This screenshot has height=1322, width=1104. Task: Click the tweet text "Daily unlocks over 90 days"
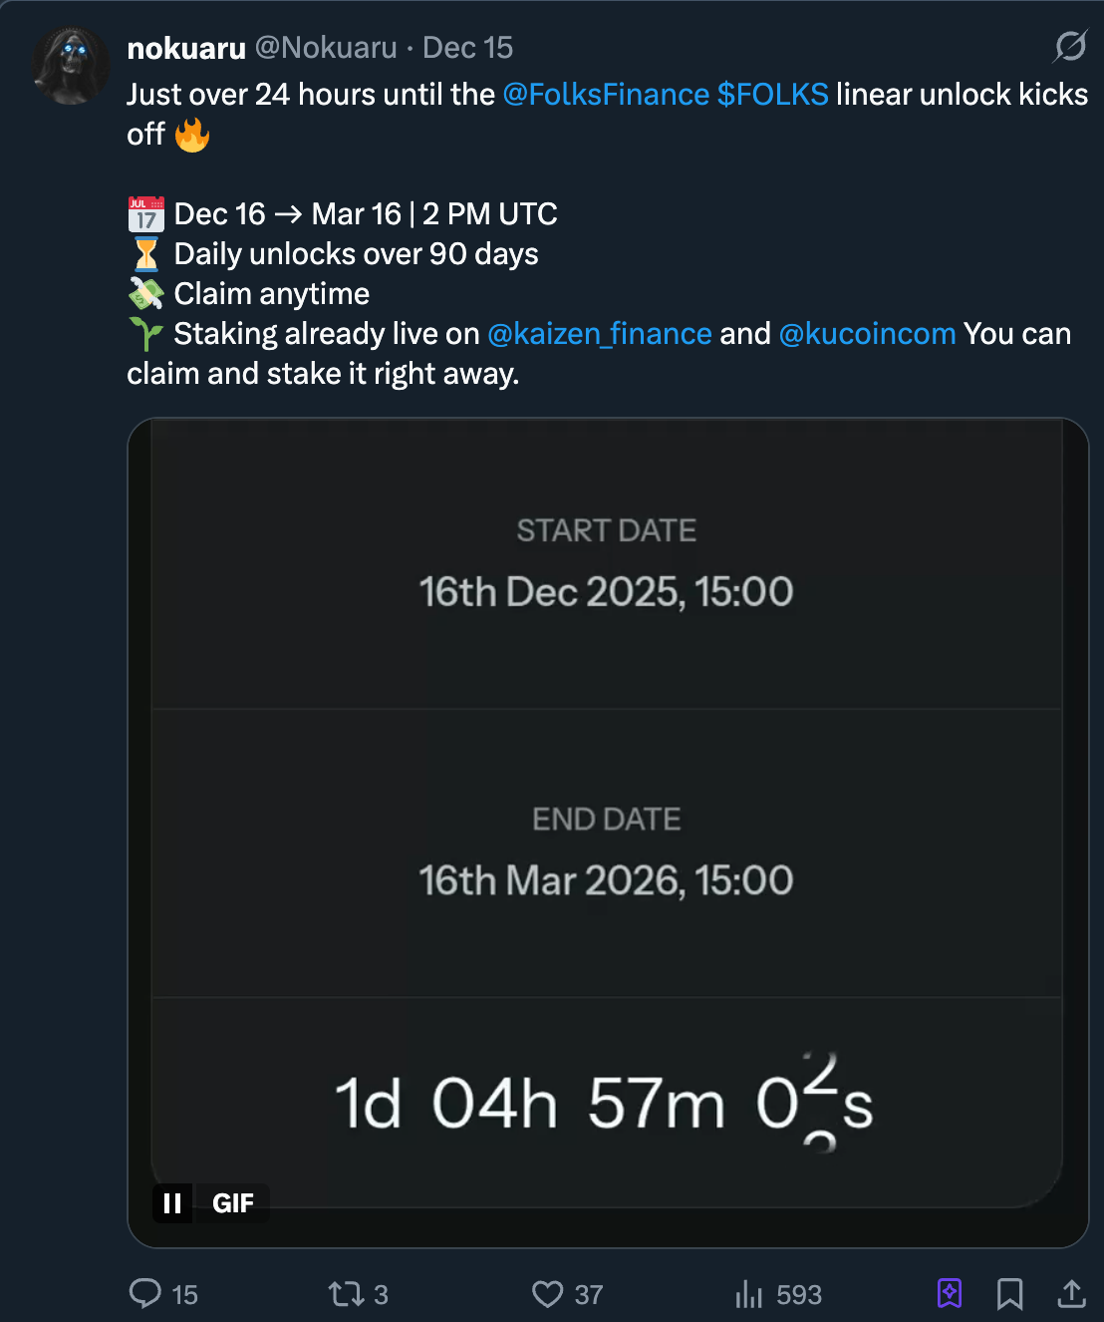point(356,254)
